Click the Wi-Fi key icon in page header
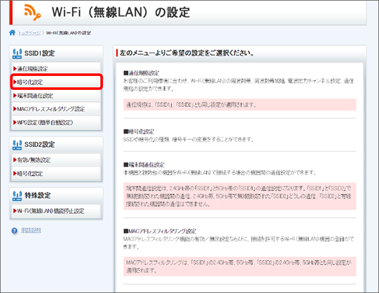Screen dimensions: 379x293 coord(32,12)
